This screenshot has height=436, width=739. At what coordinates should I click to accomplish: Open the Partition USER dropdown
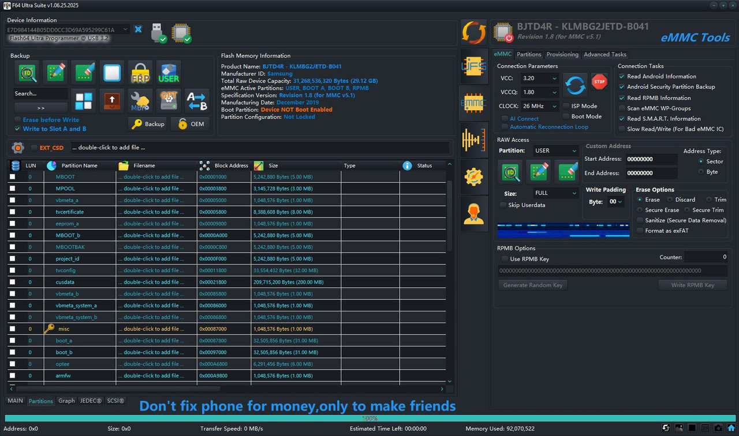555,151
